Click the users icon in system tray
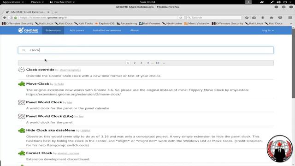Screen dimensions: 295x166 pyautogui.click(x=262, y=2)
